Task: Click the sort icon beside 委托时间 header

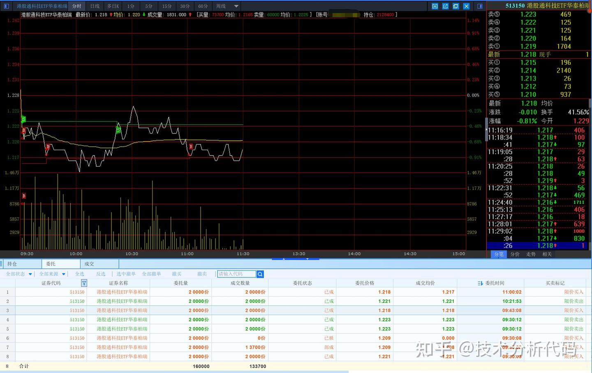Action: click(x=480, y=283)
